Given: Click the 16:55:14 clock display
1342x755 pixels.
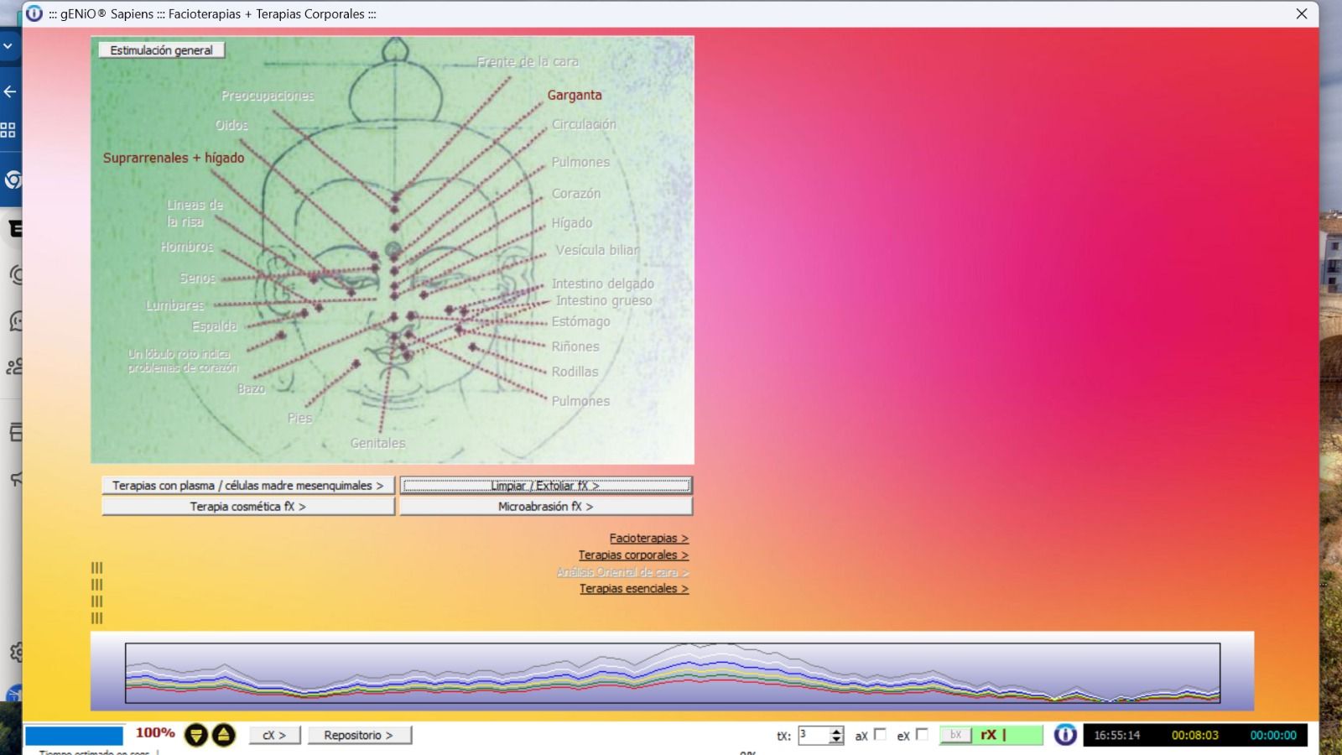Looking at the screenshot, I should click(x=1116, y=735).
